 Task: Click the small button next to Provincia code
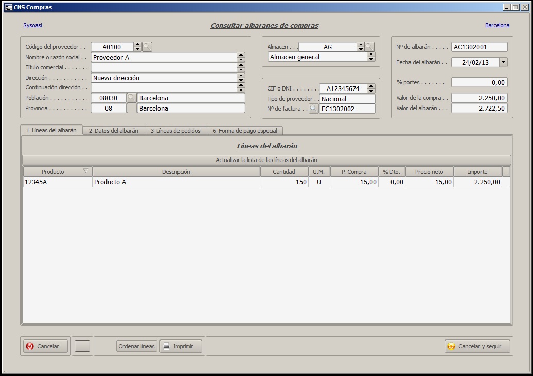click(x=132, y=108)
